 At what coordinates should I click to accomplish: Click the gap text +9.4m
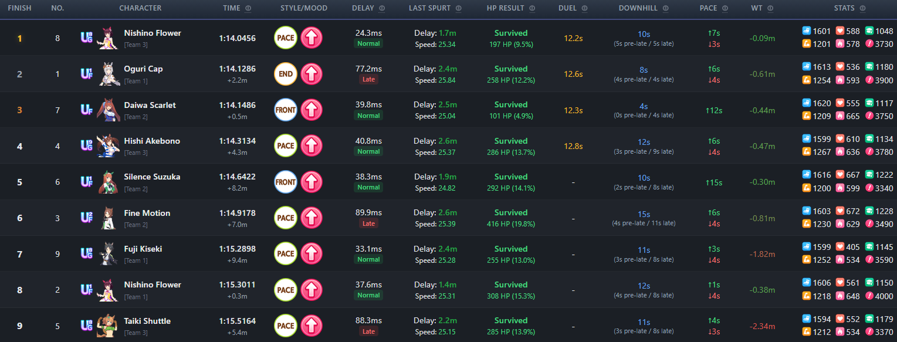click(x=237, y=261)
